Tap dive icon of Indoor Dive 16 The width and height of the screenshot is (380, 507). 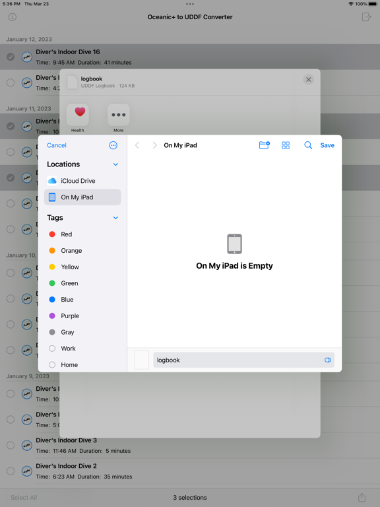coord(27,57)
